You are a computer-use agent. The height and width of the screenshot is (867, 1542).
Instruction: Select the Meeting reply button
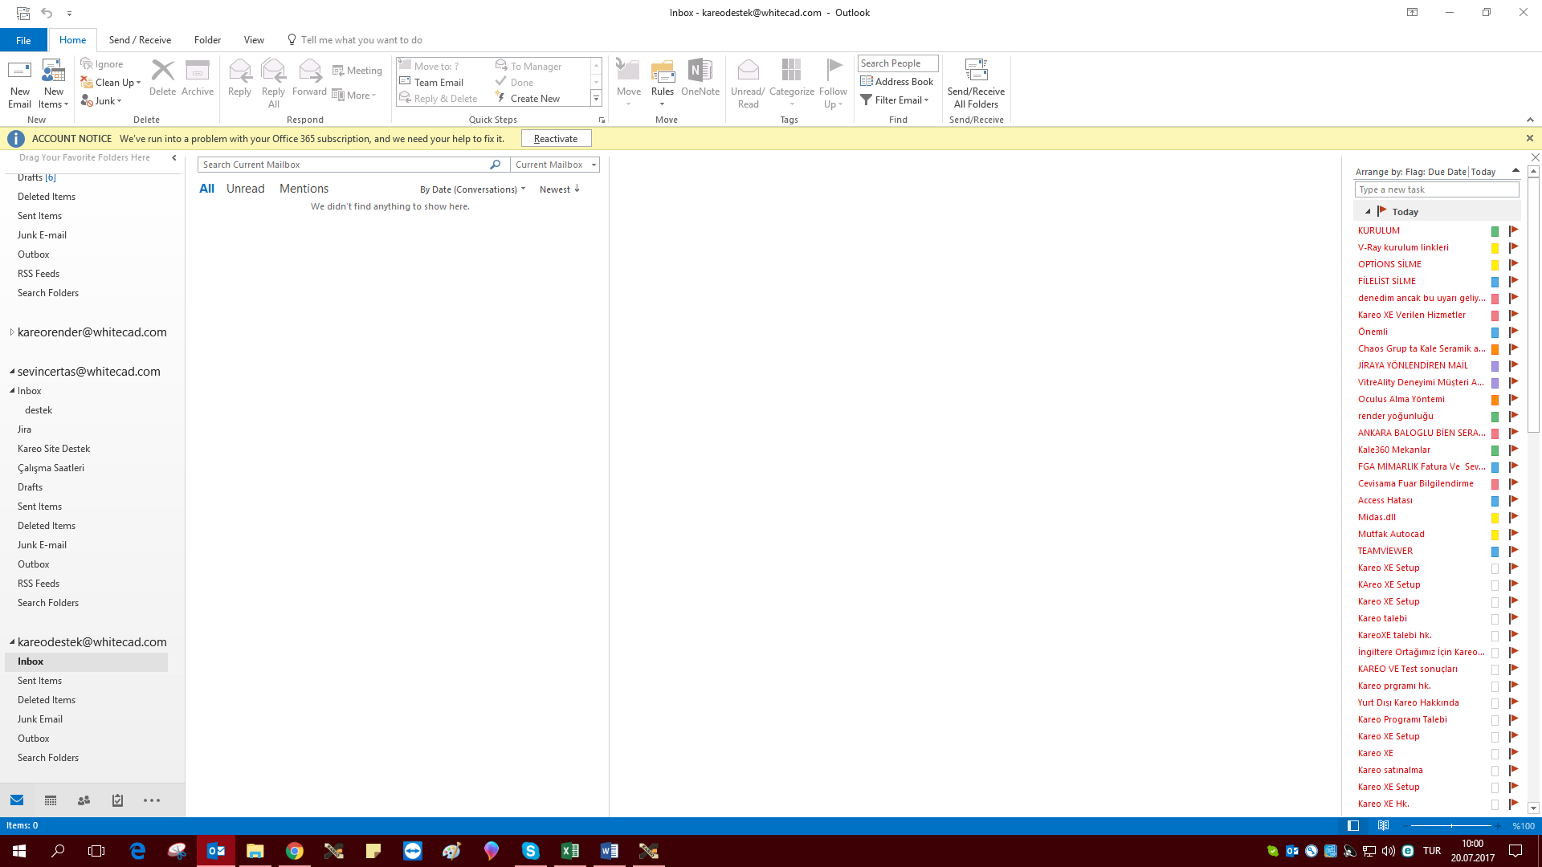pyautogui.click(x=357, y=71)
